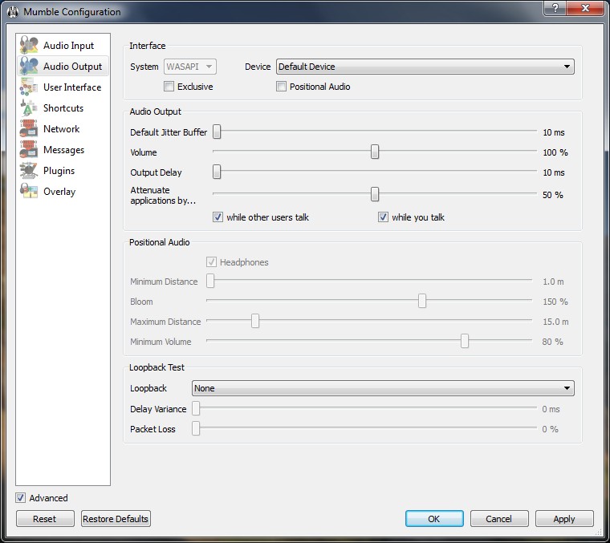Click the Plugins sidebar icon
Screen dimensions: 610x543
29,171
